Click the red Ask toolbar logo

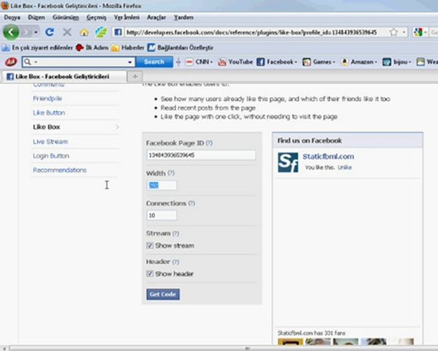11,62
